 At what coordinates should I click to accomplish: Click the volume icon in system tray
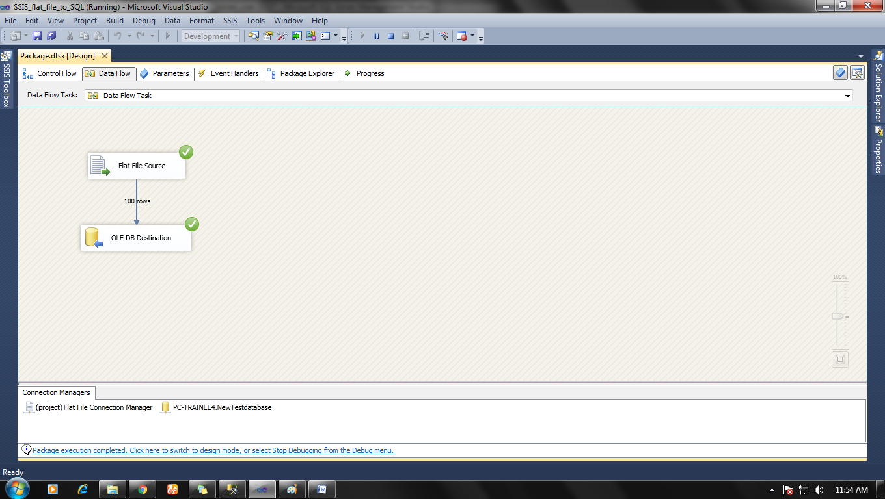tap(819, 490)
